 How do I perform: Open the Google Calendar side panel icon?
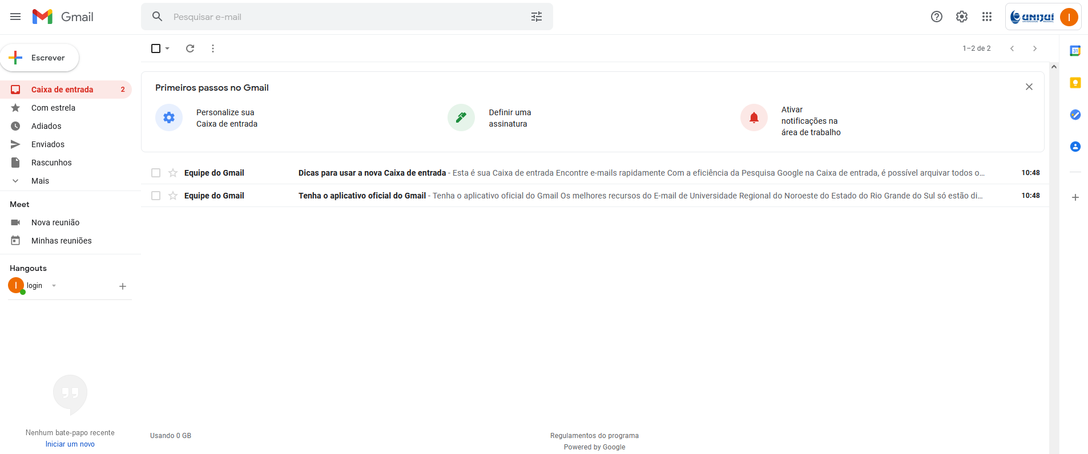pos(1075,51)
